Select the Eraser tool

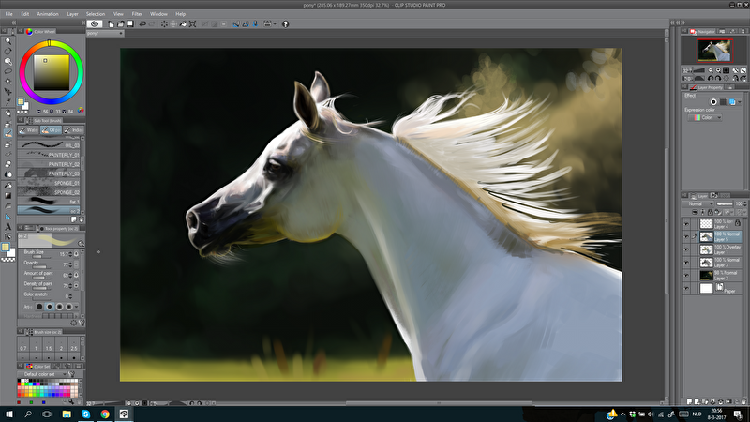pyautogui.click(x=7, y=164)
